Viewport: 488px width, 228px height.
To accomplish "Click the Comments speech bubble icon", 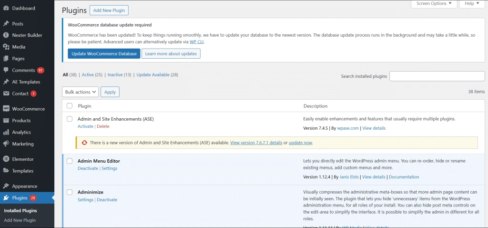I will click(6, 71).
